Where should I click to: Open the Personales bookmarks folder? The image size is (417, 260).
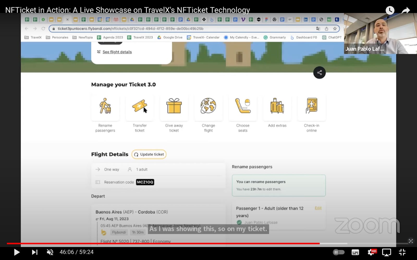[x=57, y=37]
